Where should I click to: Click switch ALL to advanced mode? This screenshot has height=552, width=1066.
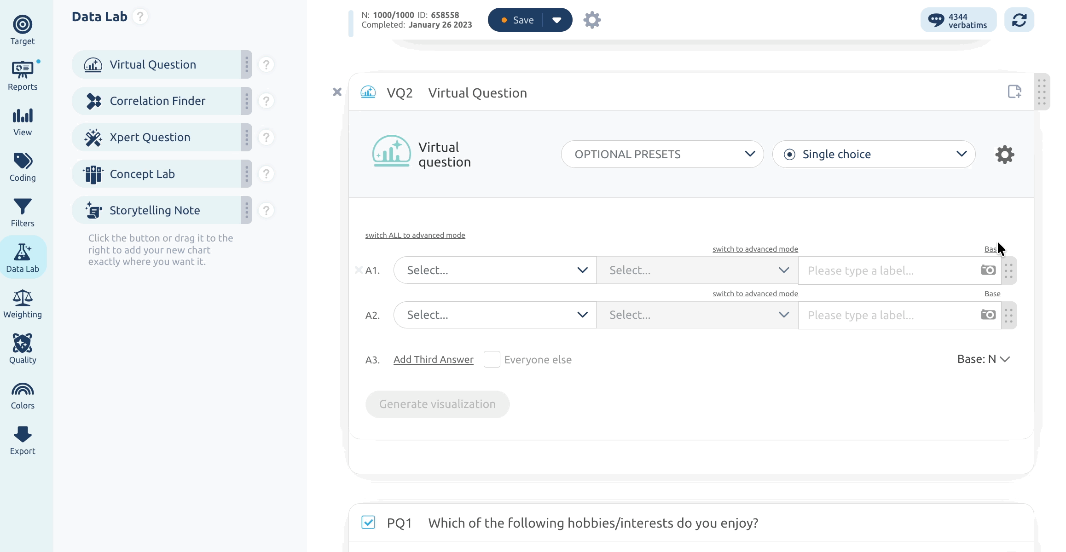[415, 235]
